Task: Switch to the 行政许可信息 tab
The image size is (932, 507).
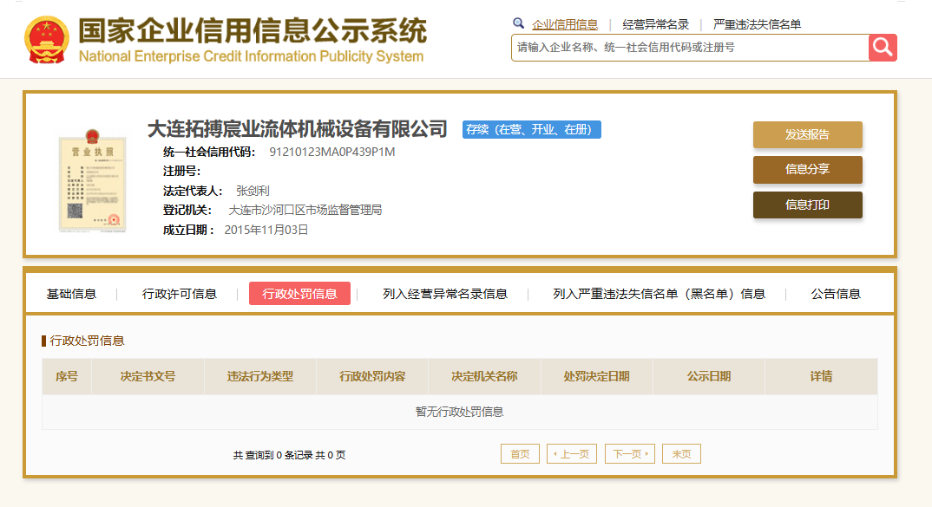Action: [180, 294]
